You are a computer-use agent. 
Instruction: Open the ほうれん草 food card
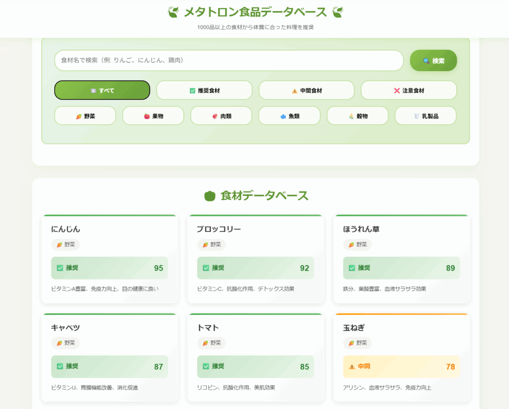[x=402, y=259]
